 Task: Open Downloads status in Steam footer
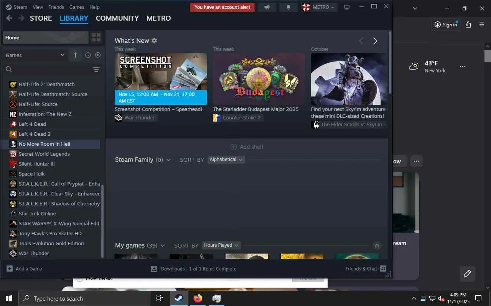pos(194,269)
